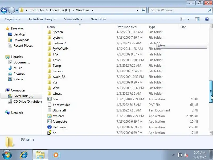This screenshot has width=213, height=160.
Task: Click Local Disk (C:) in the breadcrumb
Action: 60,10
